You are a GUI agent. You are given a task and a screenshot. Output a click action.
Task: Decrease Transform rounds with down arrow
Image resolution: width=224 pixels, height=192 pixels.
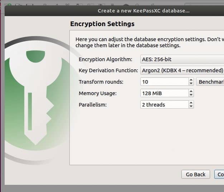tap(191, 84)
